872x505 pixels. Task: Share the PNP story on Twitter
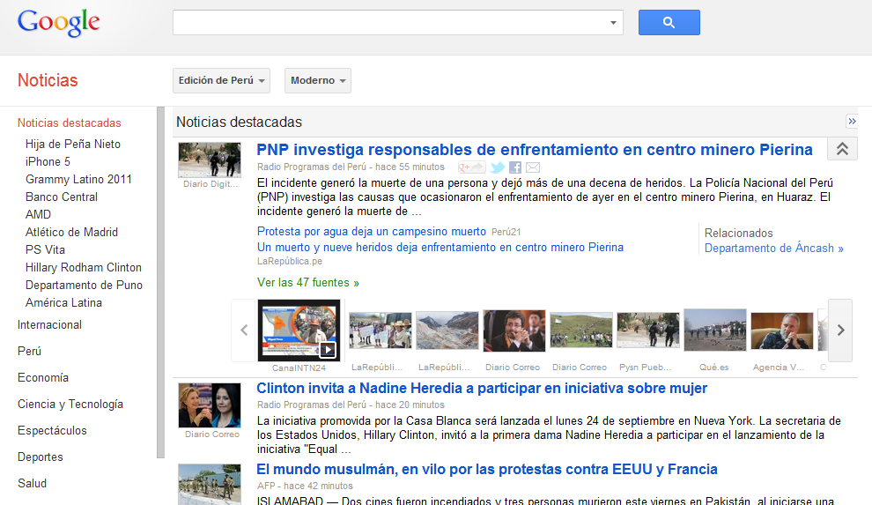coord(497,167)
